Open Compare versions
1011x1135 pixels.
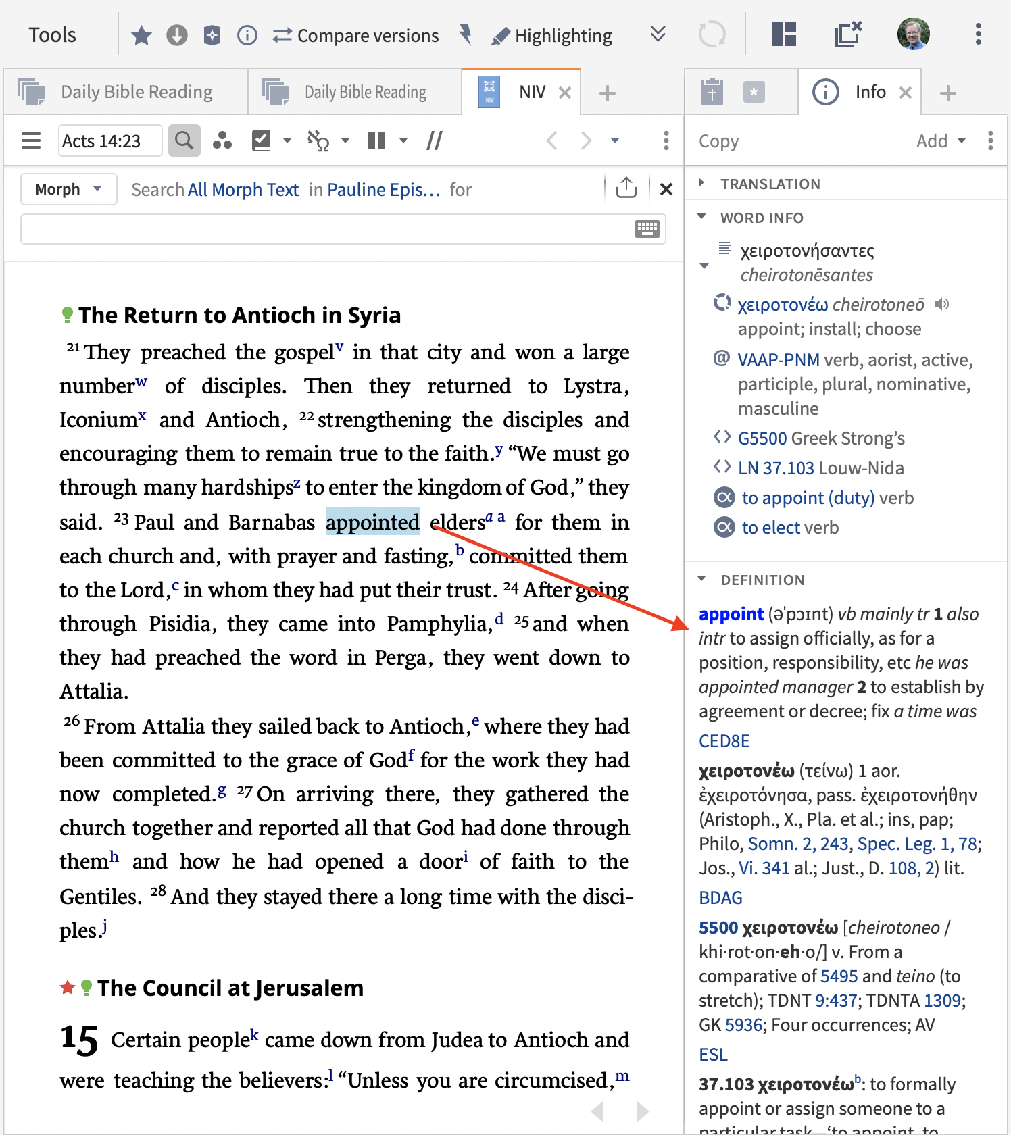point(355,35)
